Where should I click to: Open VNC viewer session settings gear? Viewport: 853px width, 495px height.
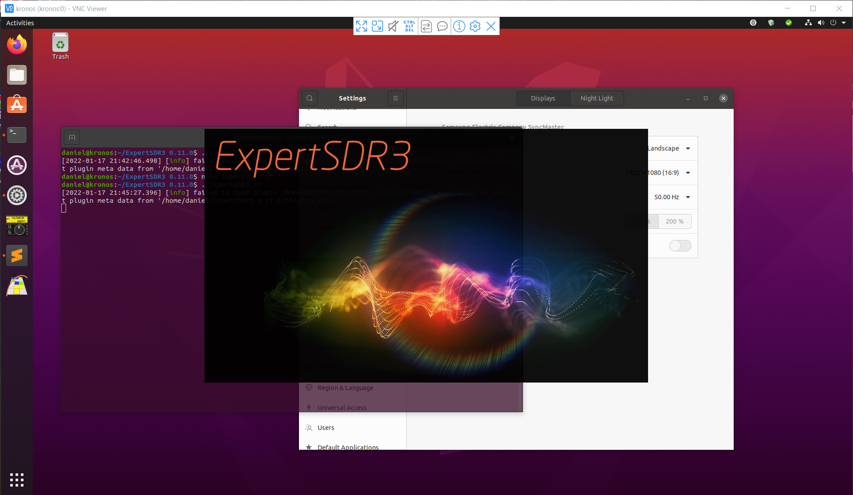pos(475,26)
